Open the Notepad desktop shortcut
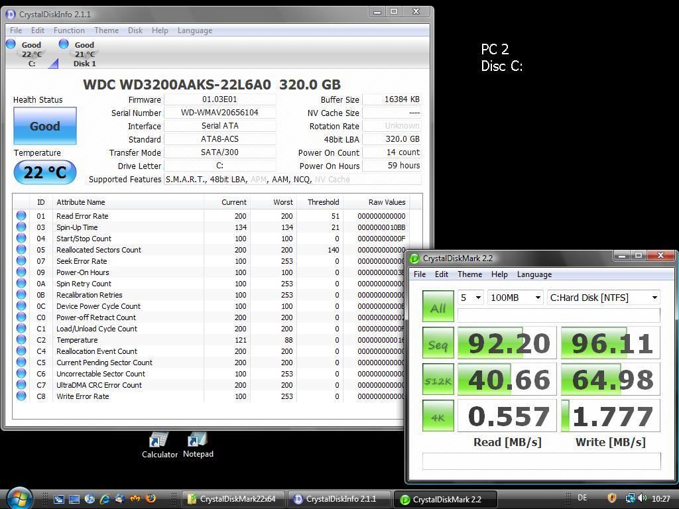This screenshot has width=679, height=509. pos(198,445)
